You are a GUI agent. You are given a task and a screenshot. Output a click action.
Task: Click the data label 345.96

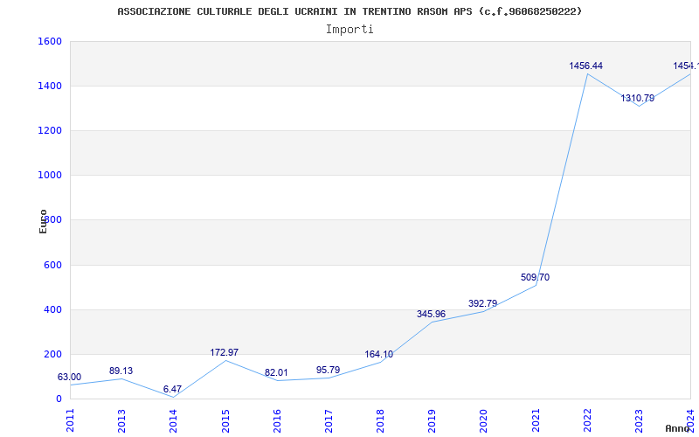tap(431, 314)
